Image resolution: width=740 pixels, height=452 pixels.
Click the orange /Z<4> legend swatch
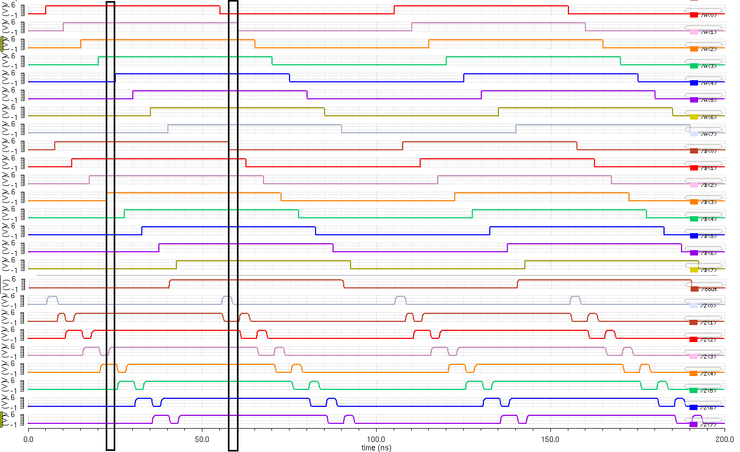(x=693, y=373)
